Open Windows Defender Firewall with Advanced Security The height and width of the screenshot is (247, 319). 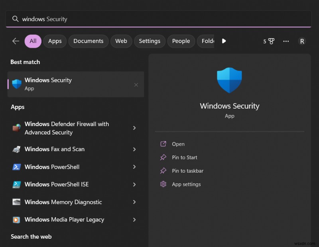(x=76, y=128)
